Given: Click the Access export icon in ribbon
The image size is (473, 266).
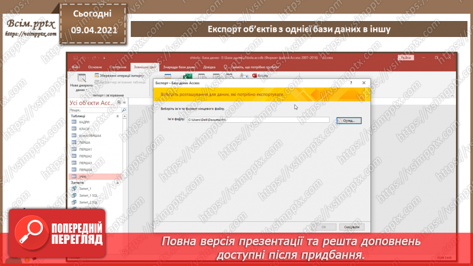Looking at the screenshot, I should pos(260,75).
